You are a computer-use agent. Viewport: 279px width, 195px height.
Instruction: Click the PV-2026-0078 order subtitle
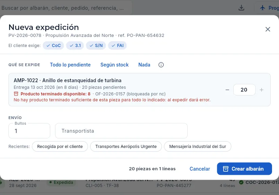[x=86, y=35]
